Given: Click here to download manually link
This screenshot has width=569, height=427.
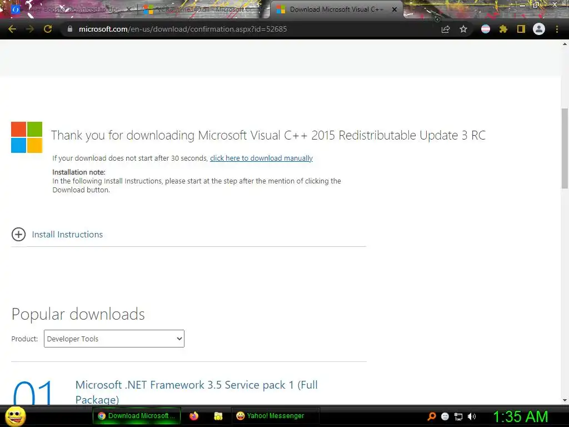Looking at the screenshot, I should (x=261, y=158).
